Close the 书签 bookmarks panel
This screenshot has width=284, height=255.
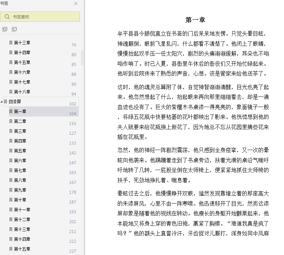(x=76, y=3)
